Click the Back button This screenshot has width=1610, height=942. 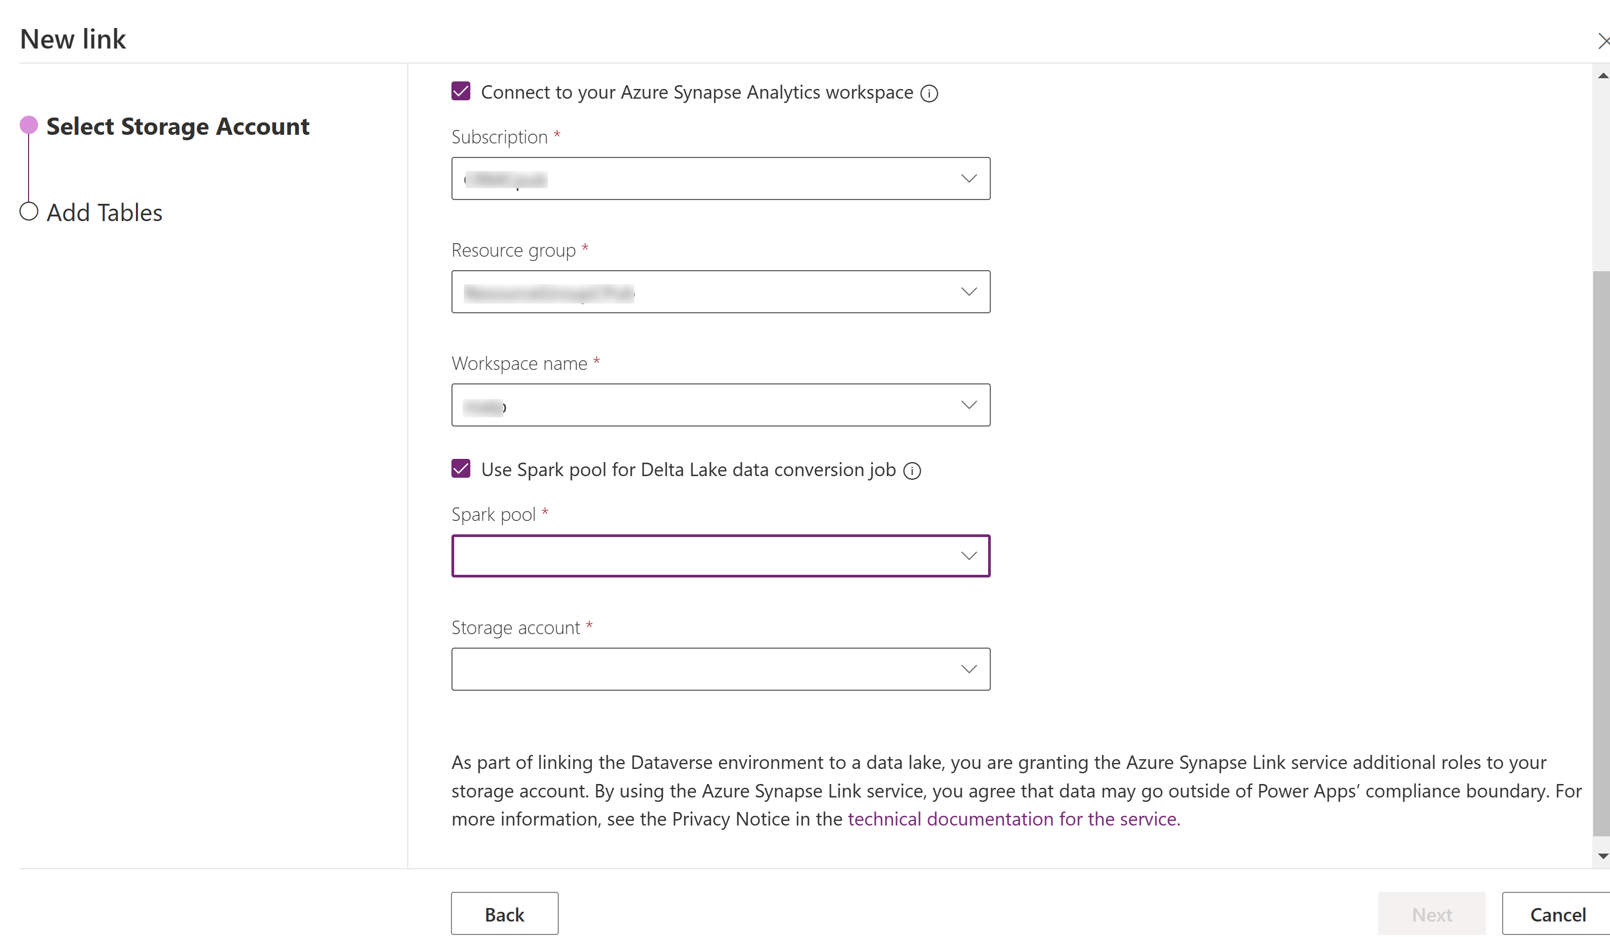coord(503,914)
